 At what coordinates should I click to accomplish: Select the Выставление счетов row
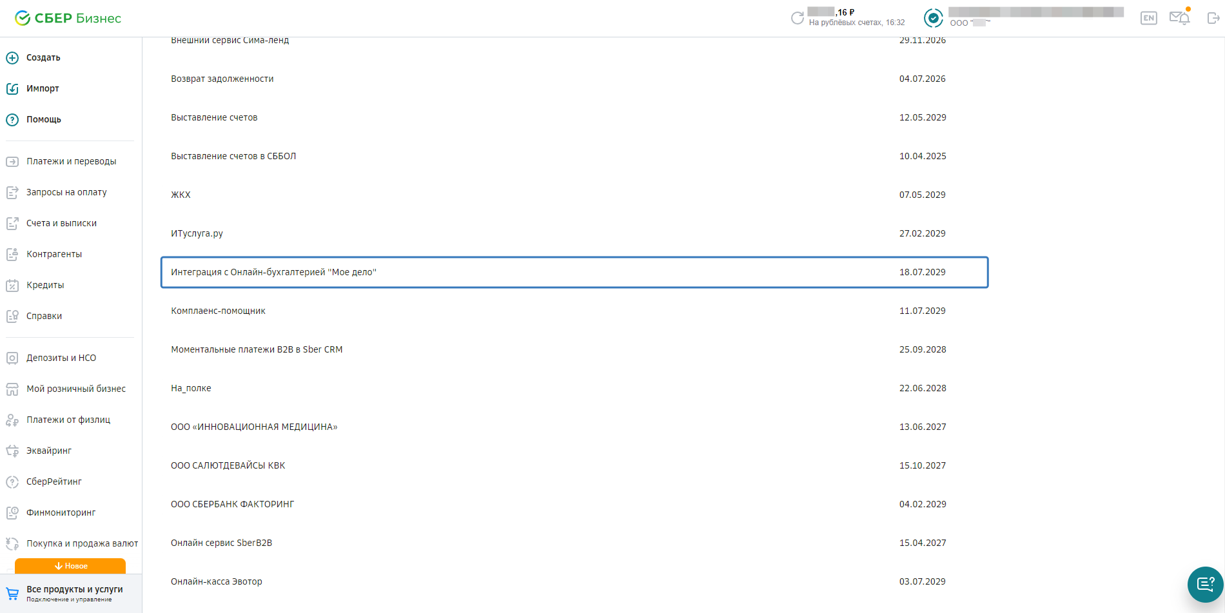point(574,117)
